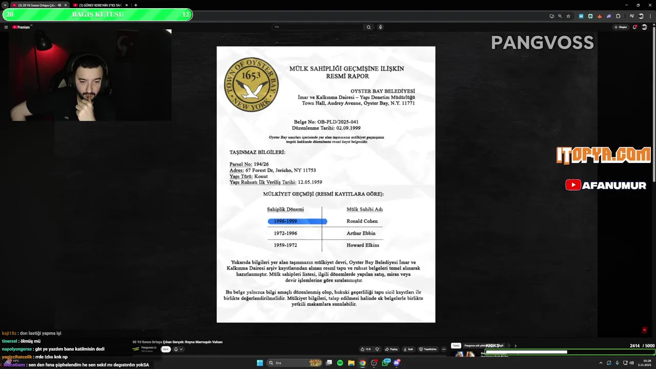Click the YouTube Create (Oluştur) button
The width and height of the screenshot is (656, 369).
(x=621, y=27)
